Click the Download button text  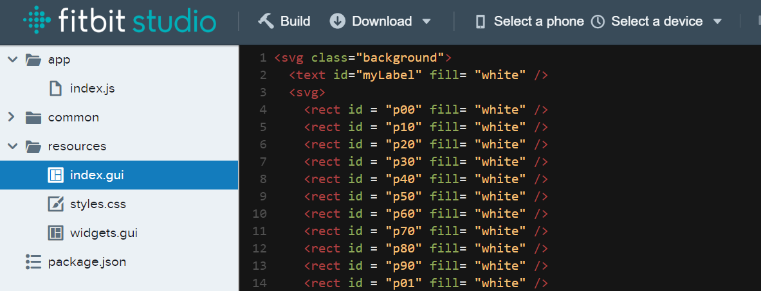coord(382,21)
